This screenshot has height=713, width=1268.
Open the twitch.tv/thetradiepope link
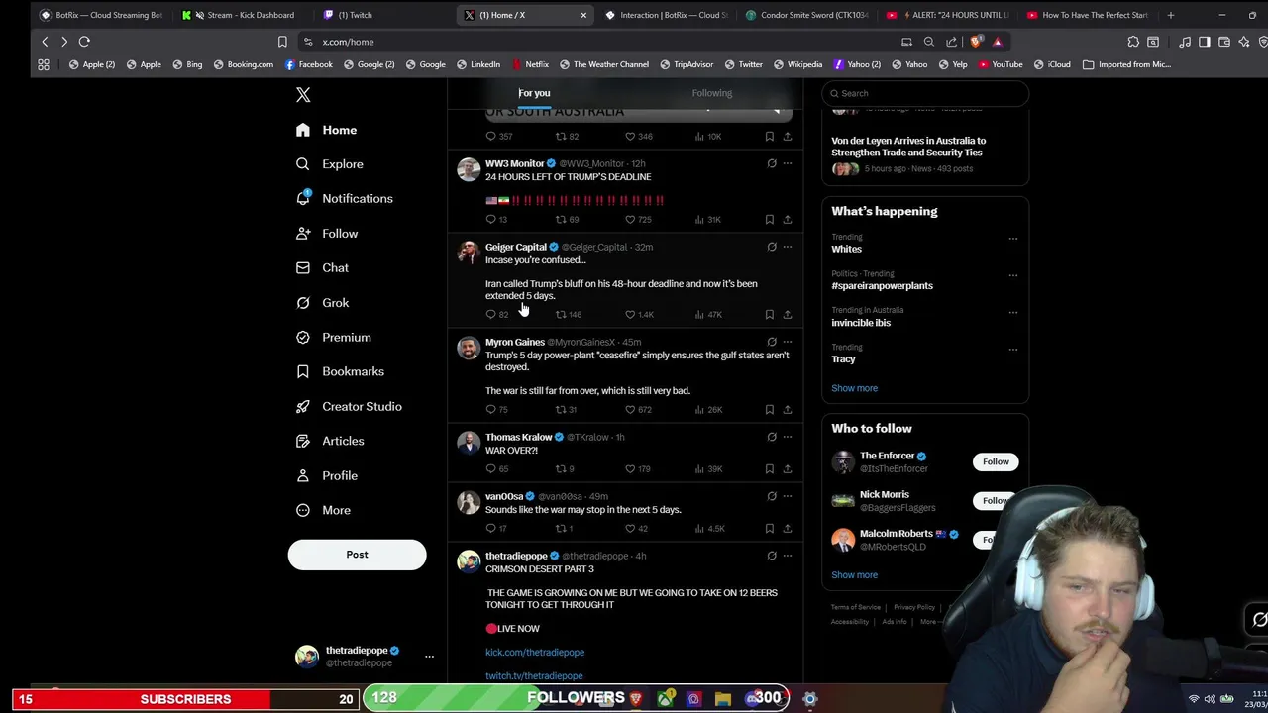tap(534, 676)
